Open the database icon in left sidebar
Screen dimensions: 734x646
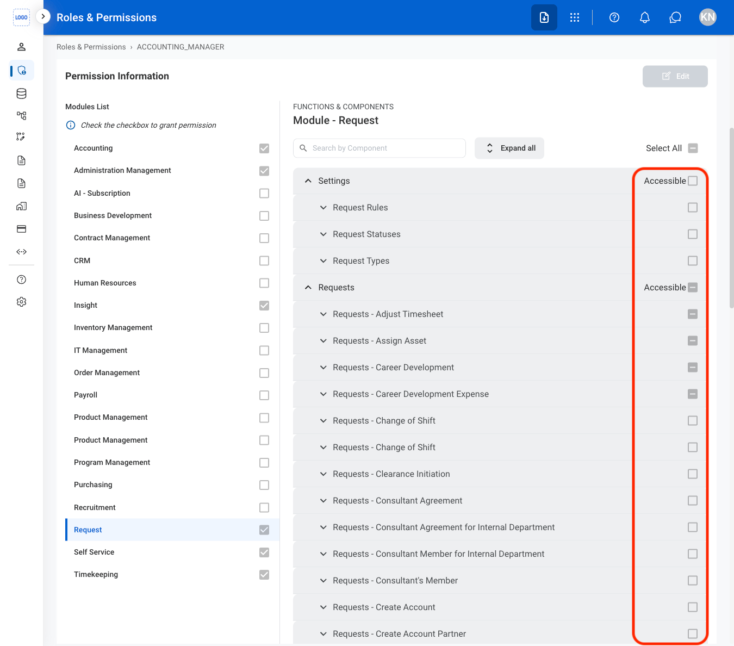(x=22, y=94)
